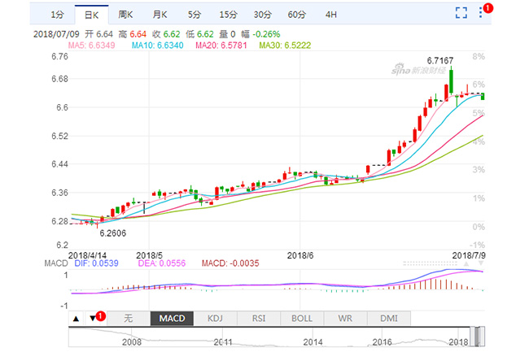
Task: Open the 周K weekly chart tab
Action: coord(125,15)
